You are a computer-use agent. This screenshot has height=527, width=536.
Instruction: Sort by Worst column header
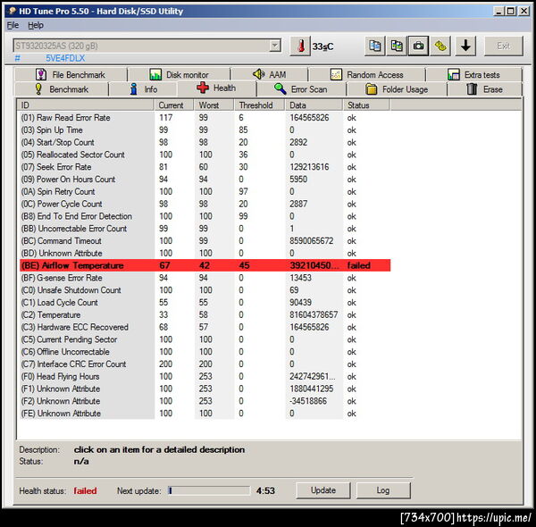214,105
